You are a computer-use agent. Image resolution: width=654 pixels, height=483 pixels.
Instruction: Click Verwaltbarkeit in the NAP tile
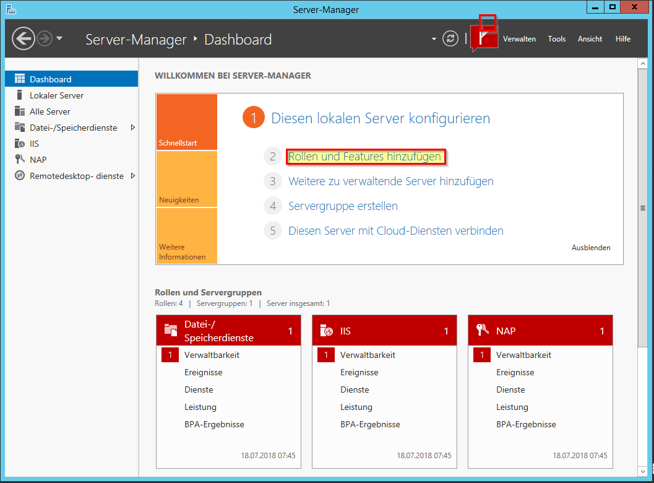click(524, 355)
